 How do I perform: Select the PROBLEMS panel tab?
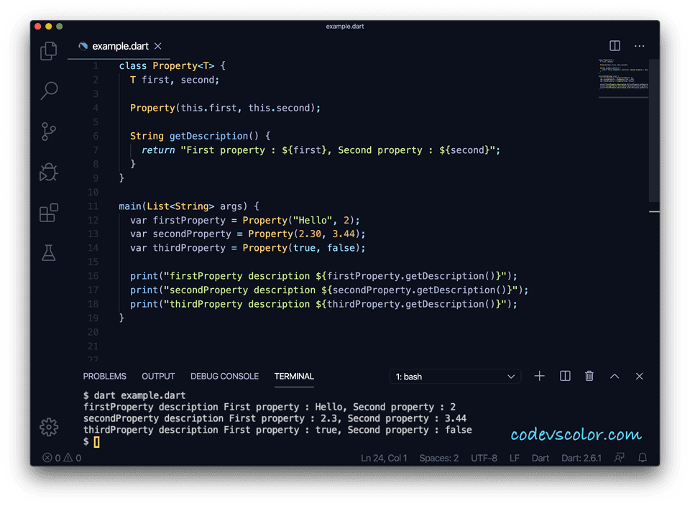click(x=104, y=376)
